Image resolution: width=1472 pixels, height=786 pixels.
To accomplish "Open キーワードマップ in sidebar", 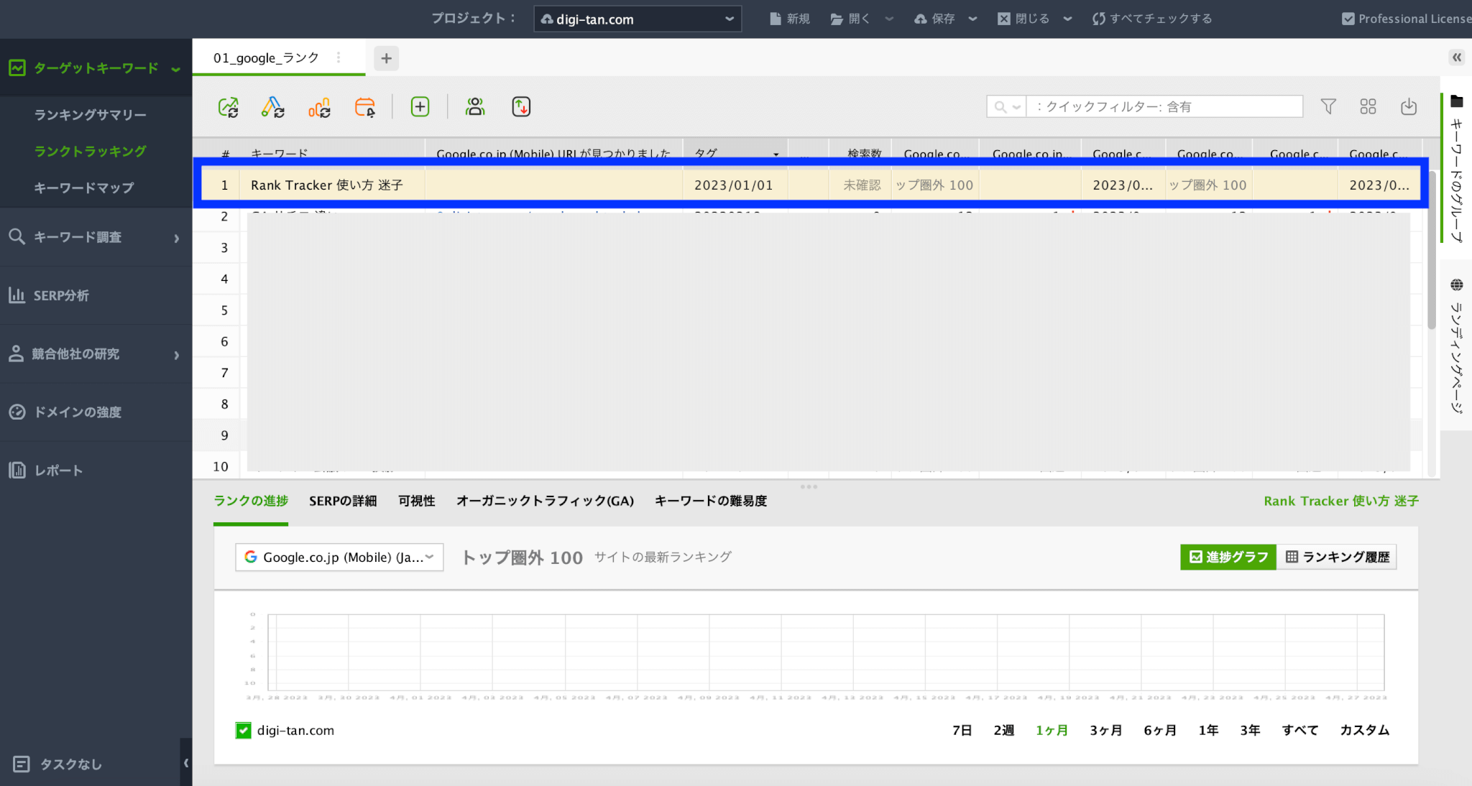I will point(84,188).
